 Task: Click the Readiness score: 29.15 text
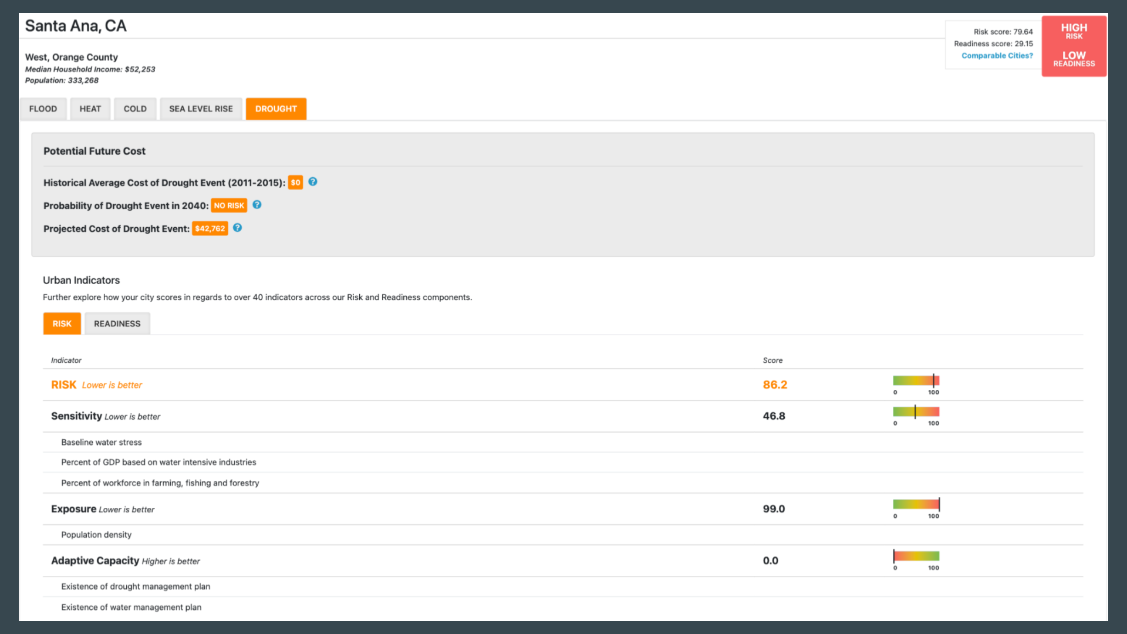[x=993, y=43]
